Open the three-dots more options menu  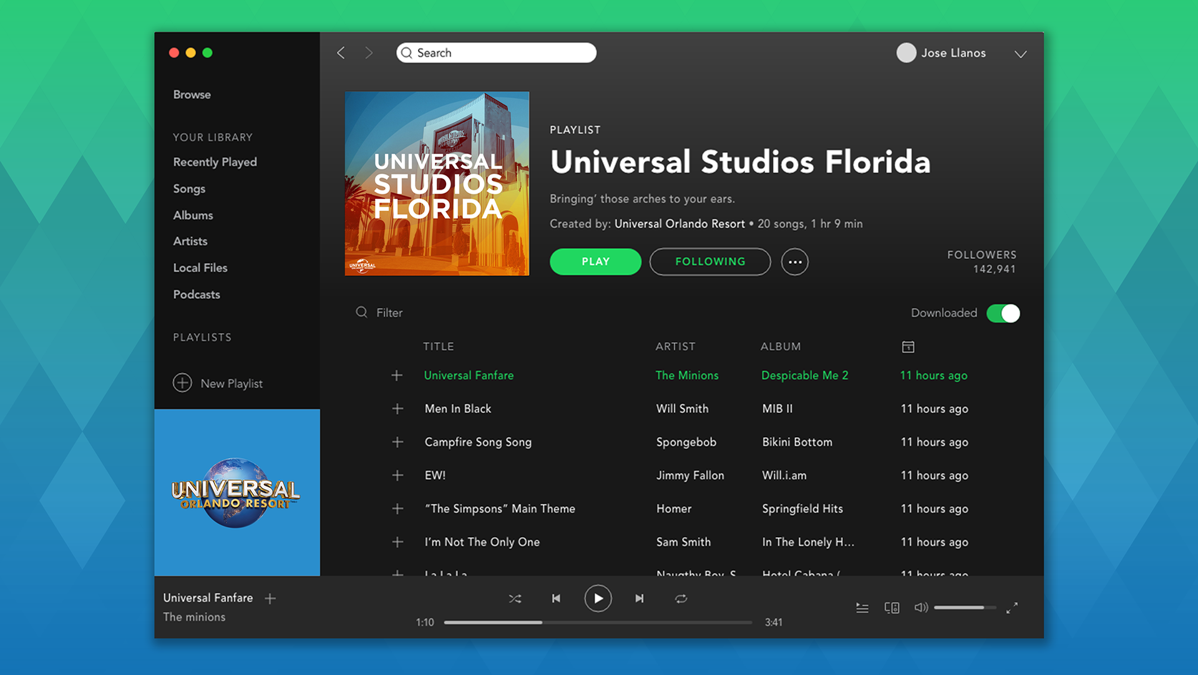(795, 262)
